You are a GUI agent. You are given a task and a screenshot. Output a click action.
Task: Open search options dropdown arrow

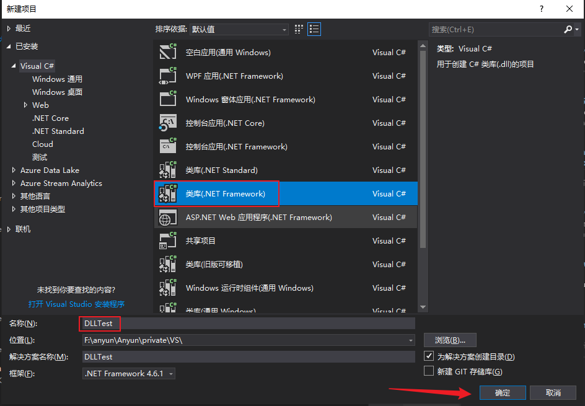click(577, 29)
